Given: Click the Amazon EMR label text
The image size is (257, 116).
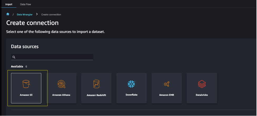Looking at the screenshot, I should 167,95.
